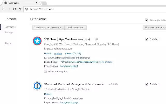Click the SEO Hero star icon
The height and width of the screenshot is (104, 166).
pyautogui.click(x=37, y=41)
